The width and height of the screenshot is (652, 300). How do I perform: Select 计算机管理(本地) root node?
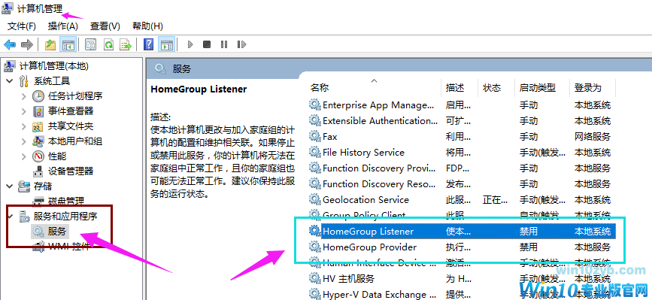click(53, 65)
